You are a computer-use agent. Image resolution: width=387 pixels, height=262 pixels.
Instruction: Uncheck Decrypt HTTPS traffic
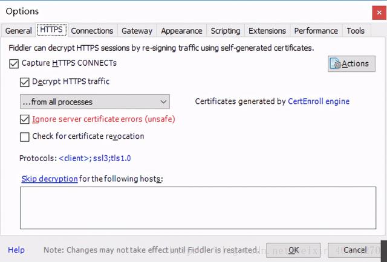click(24, 82)
